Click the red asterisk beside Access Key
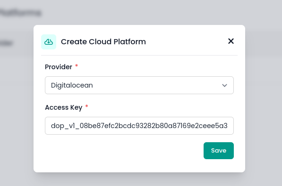Viewport: 282px width, 186px height. pos(87,106)
